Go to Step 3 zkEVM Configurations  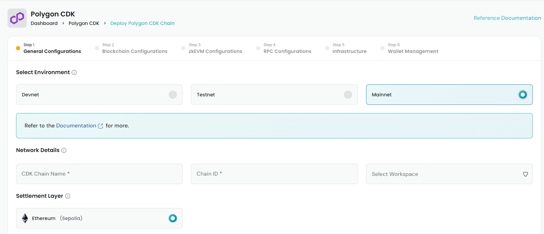(212, 48)
